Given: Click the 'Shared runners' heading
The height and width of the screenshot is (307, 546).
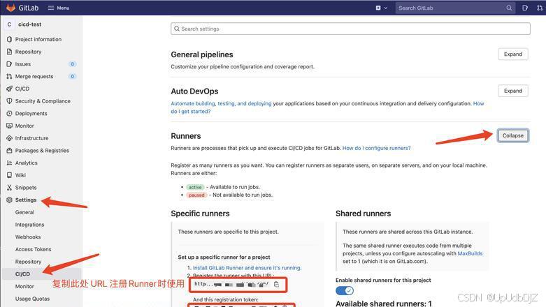Looking at the screenshot, I should (364, 214).
